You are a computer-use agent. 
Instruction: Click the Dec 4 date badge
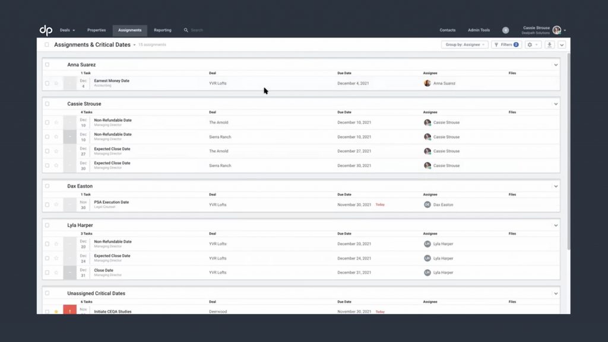pos(83,83)
